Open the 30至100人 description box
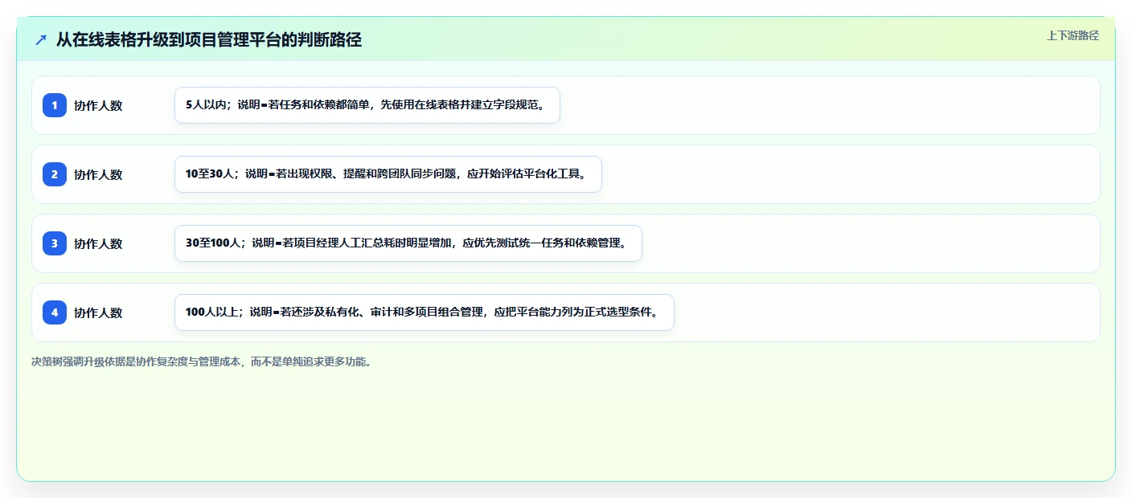 tap(408, 243)
